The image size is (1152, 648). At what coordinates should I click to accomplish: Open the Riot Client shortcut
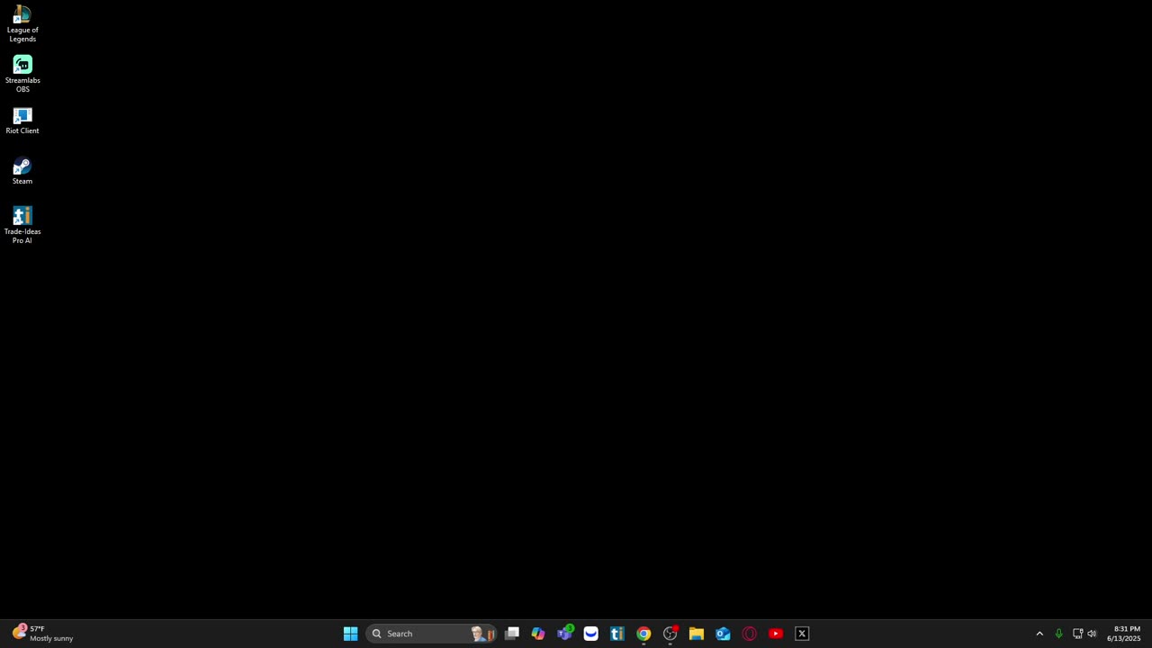22,121
